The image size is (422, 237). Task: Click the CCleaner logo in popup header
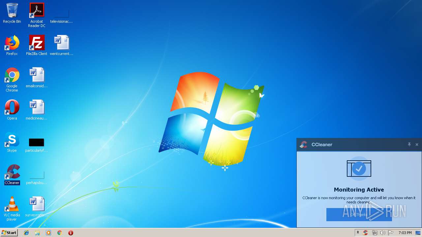(303, 144)
